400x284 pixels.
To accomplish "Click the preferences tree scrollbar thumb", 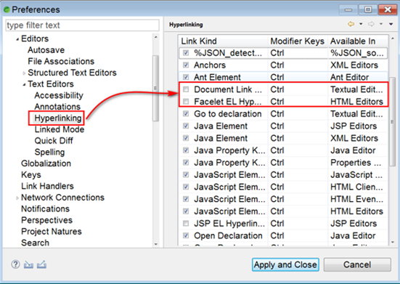I will (x=155, y=89).
